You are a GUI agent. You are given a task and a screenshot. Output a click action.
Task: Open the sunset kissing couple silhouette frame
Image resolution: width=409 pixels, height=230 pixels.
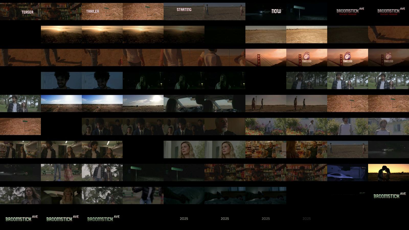click(389, 172)
